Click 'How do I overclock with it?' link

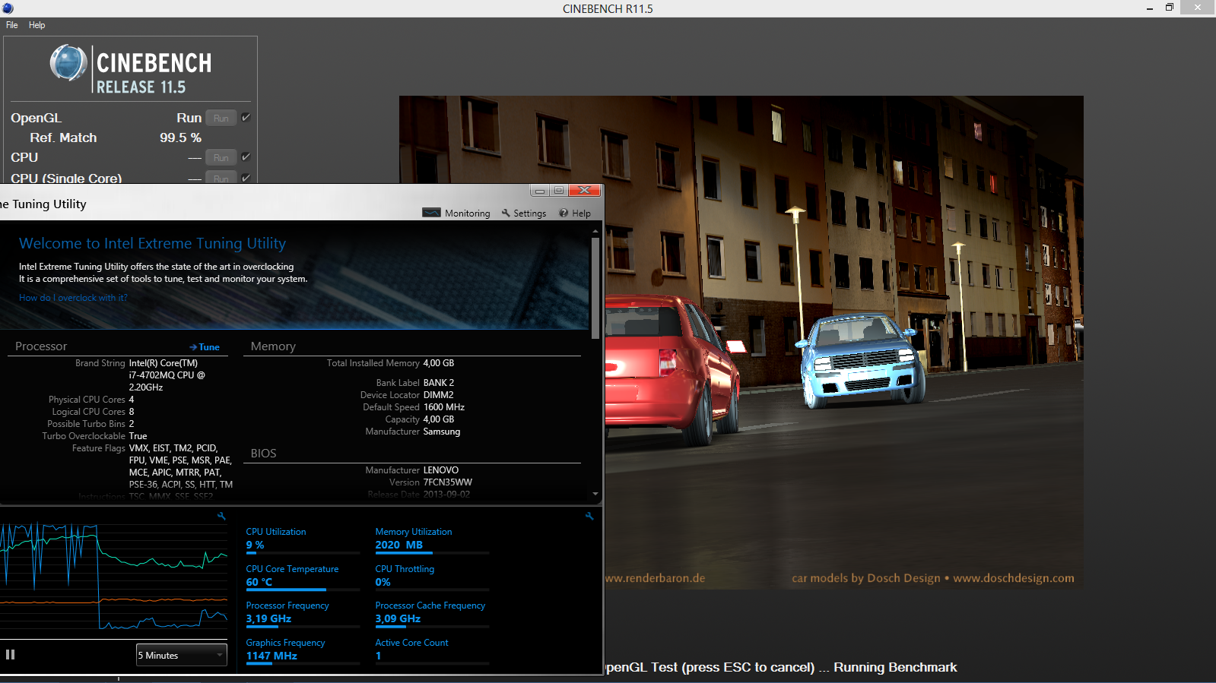[x=73, y=298]
